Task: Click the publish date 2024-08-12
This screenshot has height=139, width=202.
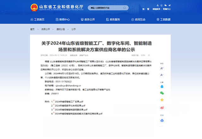Action: coord(58,55)
